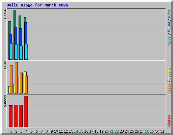Select the yellow Visits bar for day 3
This screenshot has width=173, height=135.
[x=19, y=86]
